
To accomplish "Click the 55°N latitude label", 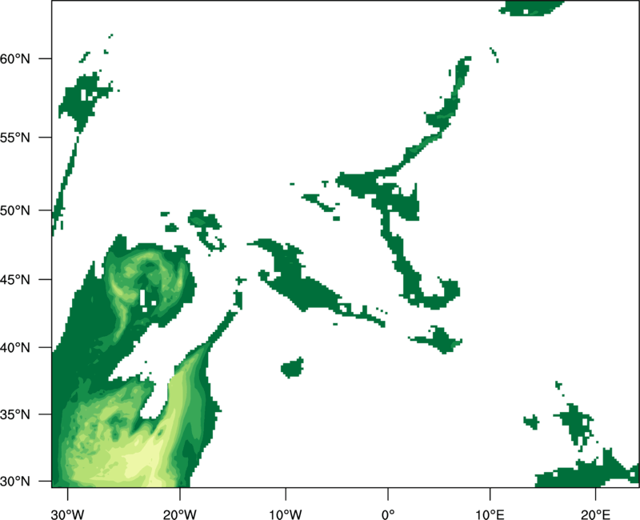I will [14, 138].
